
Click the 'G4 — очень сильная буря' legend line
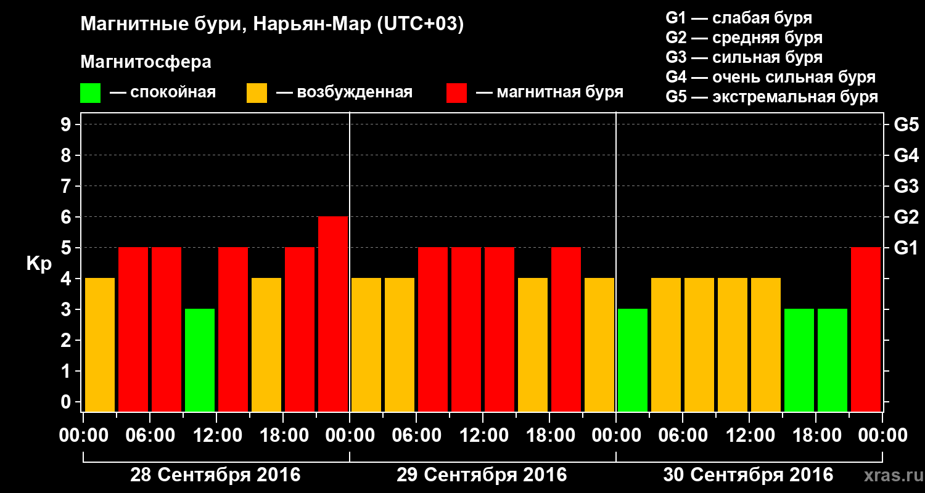pos(771,77)
